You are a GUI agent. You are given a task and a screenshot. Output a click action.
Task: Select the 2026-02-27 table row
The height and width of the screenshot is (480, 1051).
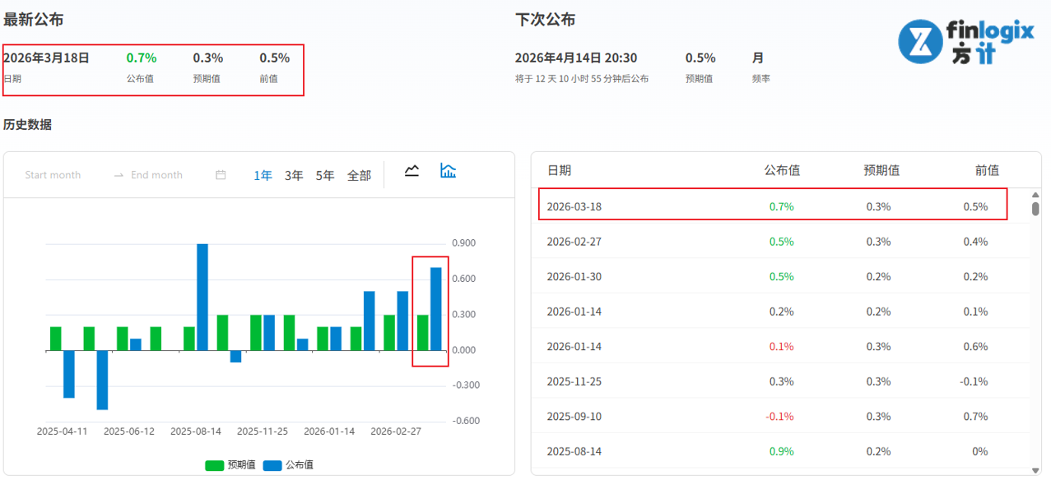(x=780, y=242)
